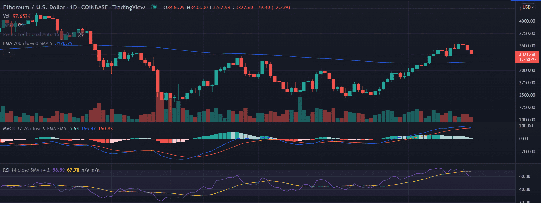Click the yellow RSI SMA value 67.78

pos(73,170)
